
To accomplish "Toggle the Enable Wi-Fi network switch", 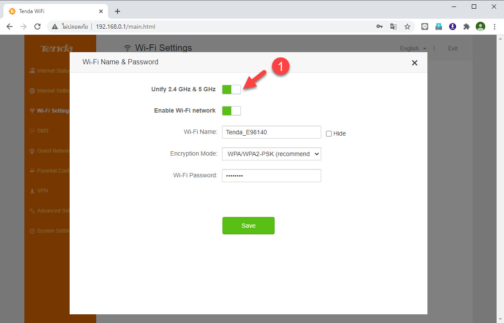I will coord(232,111).
